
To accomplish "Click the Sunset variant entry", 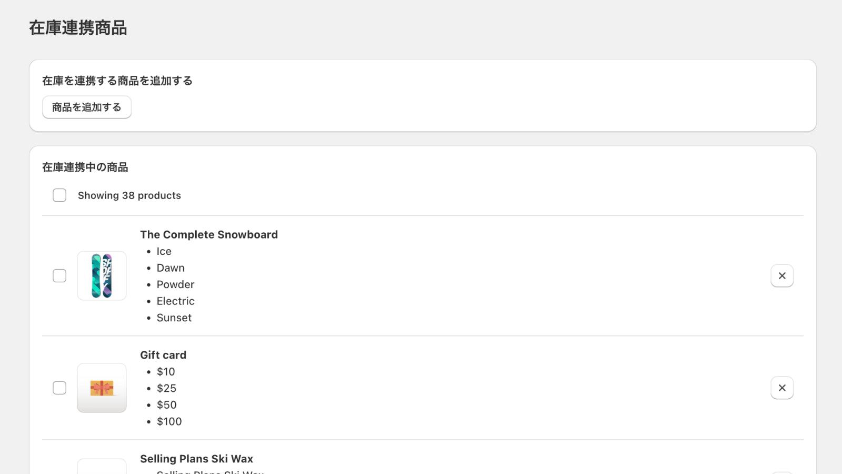I will 174,318.
